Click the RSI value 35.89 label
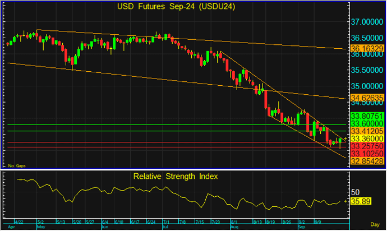 pos(360,200)
